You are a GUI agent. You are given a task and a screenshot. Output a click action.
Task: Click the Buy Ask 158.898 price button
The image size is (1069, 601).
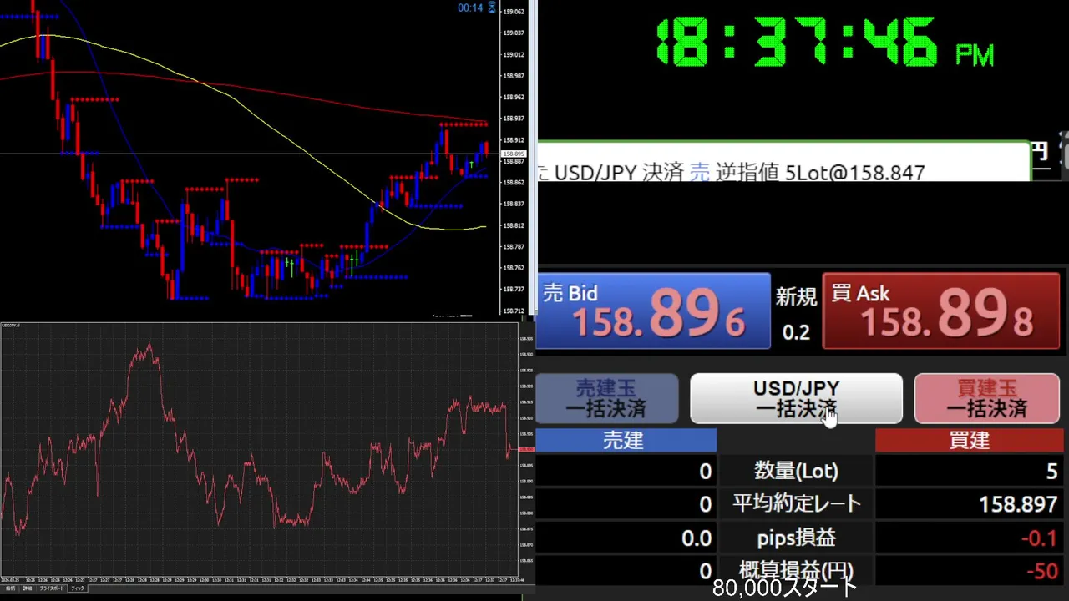(x=941, y=311)
